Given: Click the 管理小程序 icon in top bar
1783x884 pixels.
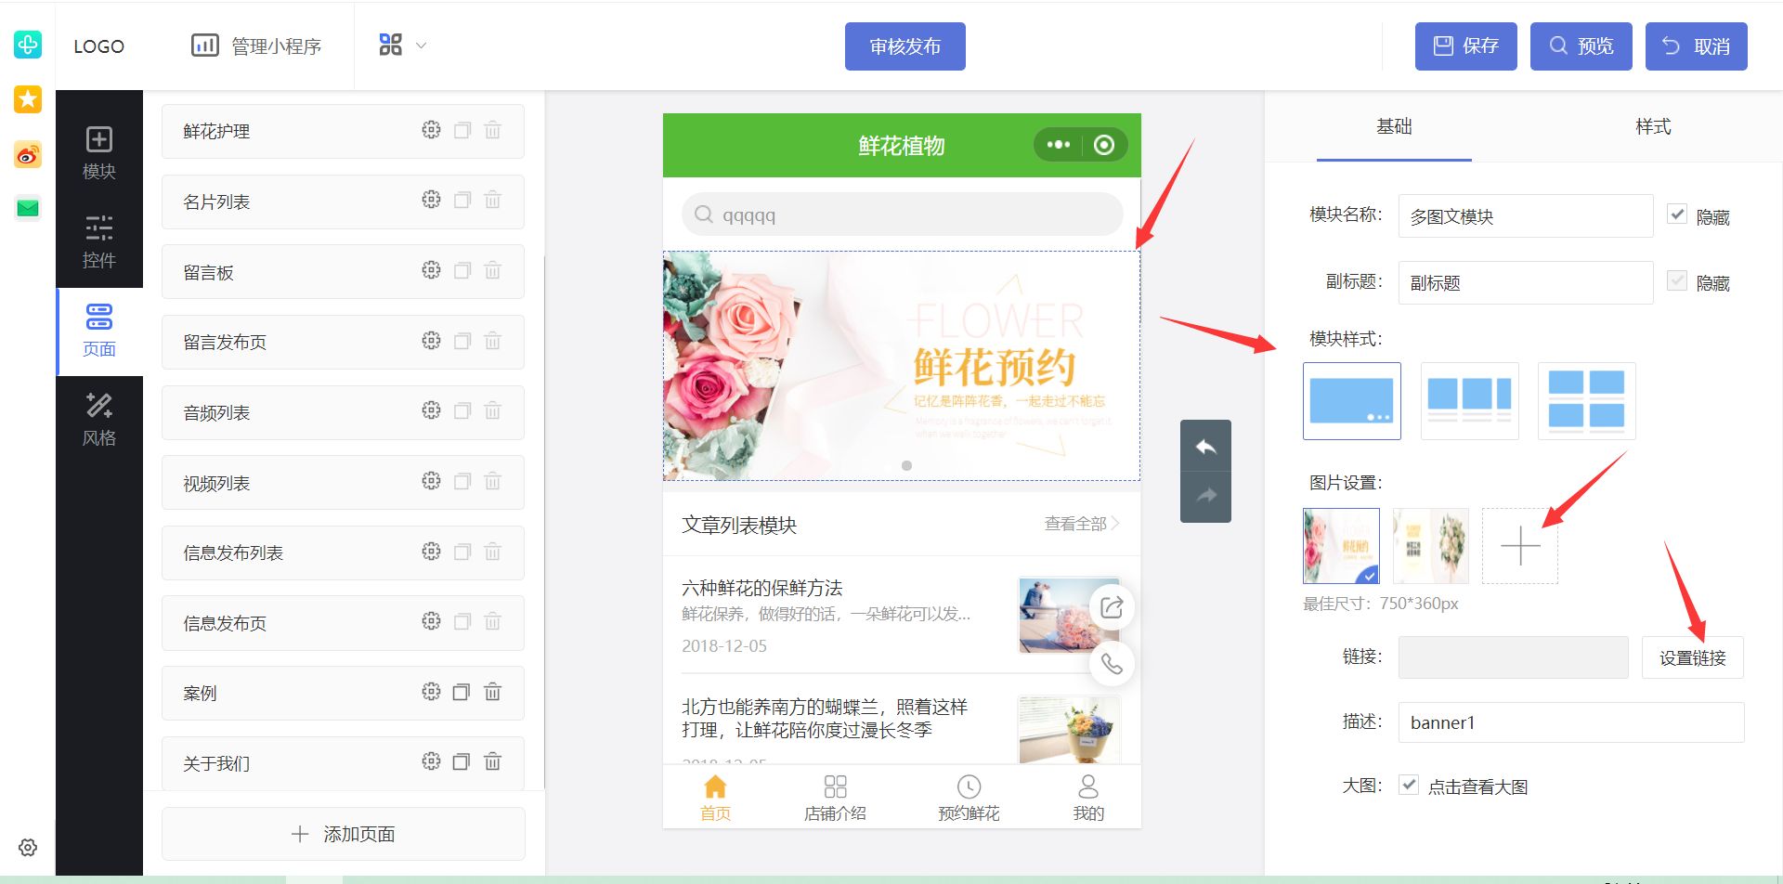Looking at the screenshot, I should (205, 45).
